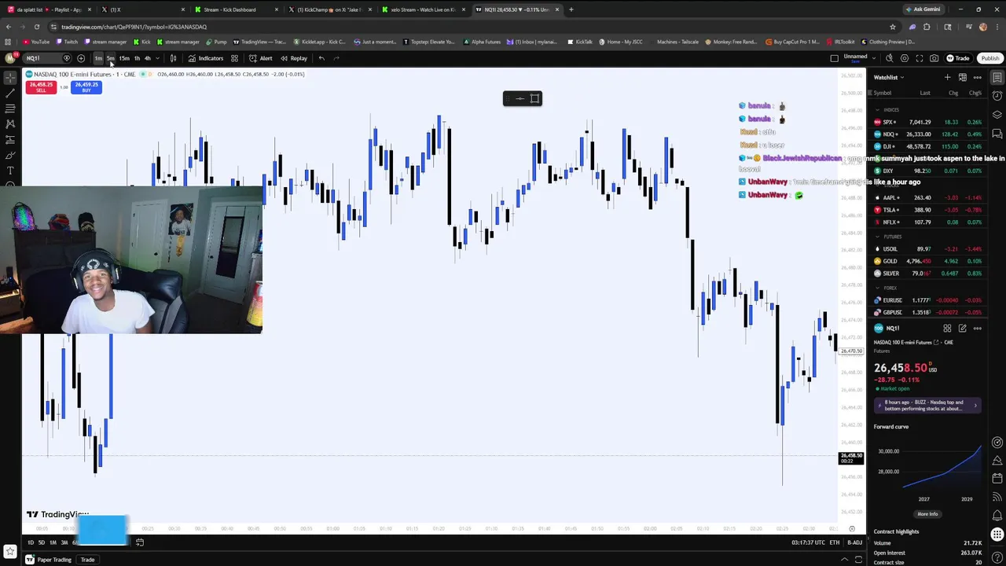The width and height of the screenshot is (1006, 566).
Task: Select SPX in the watchlist
Action: 928,122
